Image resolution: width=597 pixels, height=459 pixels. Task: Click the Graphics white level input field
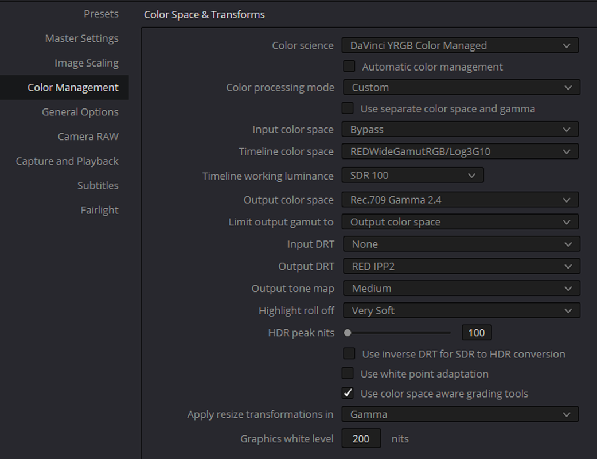point(361,438)
